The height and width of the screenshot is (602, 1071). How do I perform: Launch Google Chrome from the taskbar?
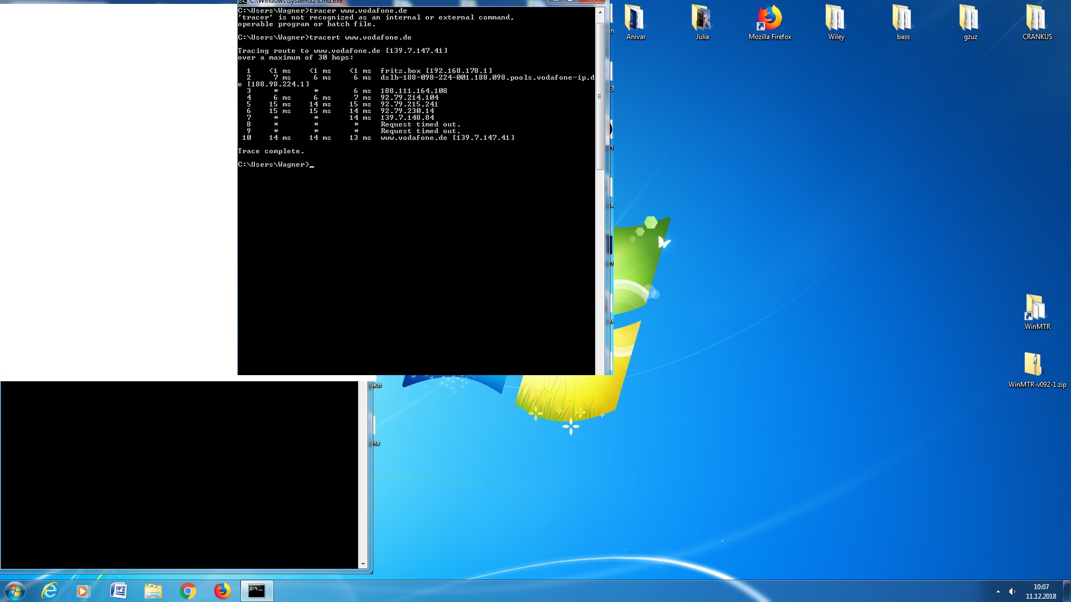tap(188, 591)
